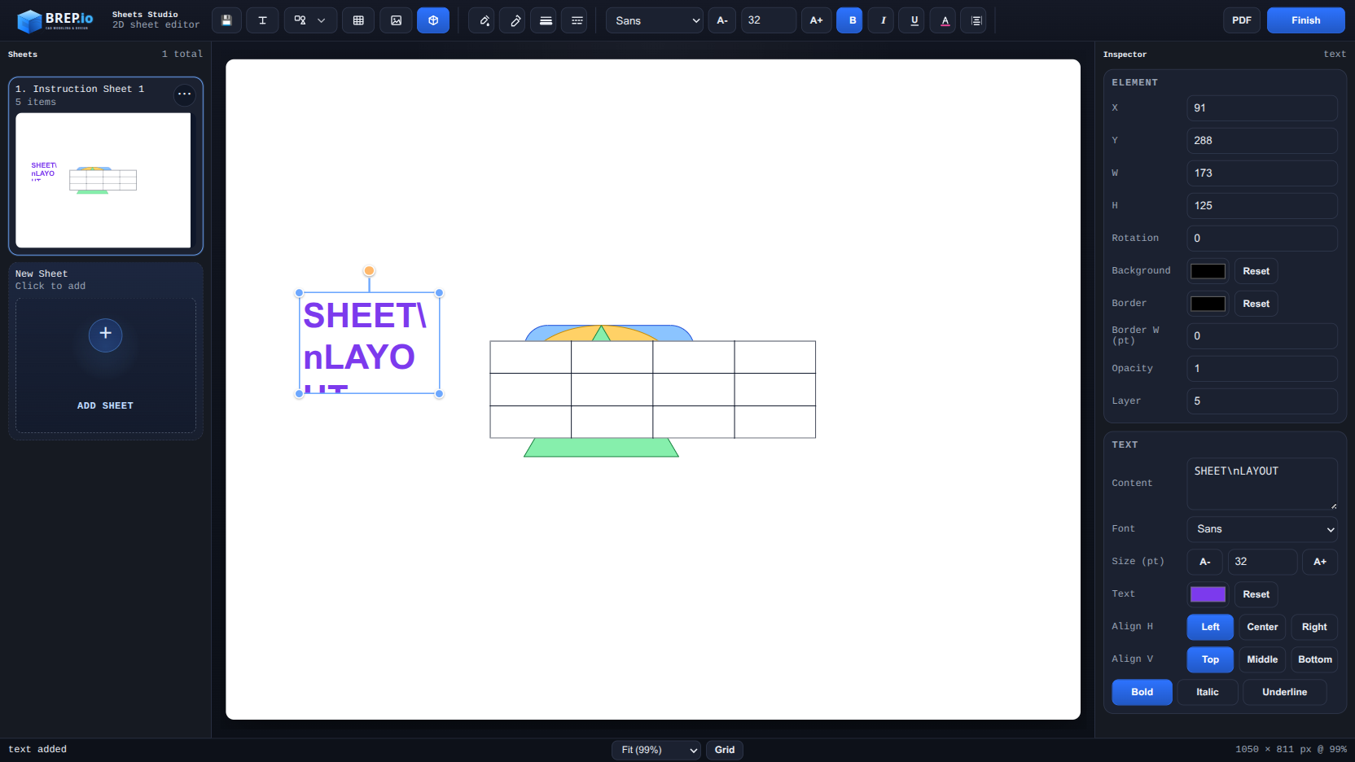Increase size with Inspector A+ button
The width and height of the screenshot is (1355, 762).
coord(1319,562)
